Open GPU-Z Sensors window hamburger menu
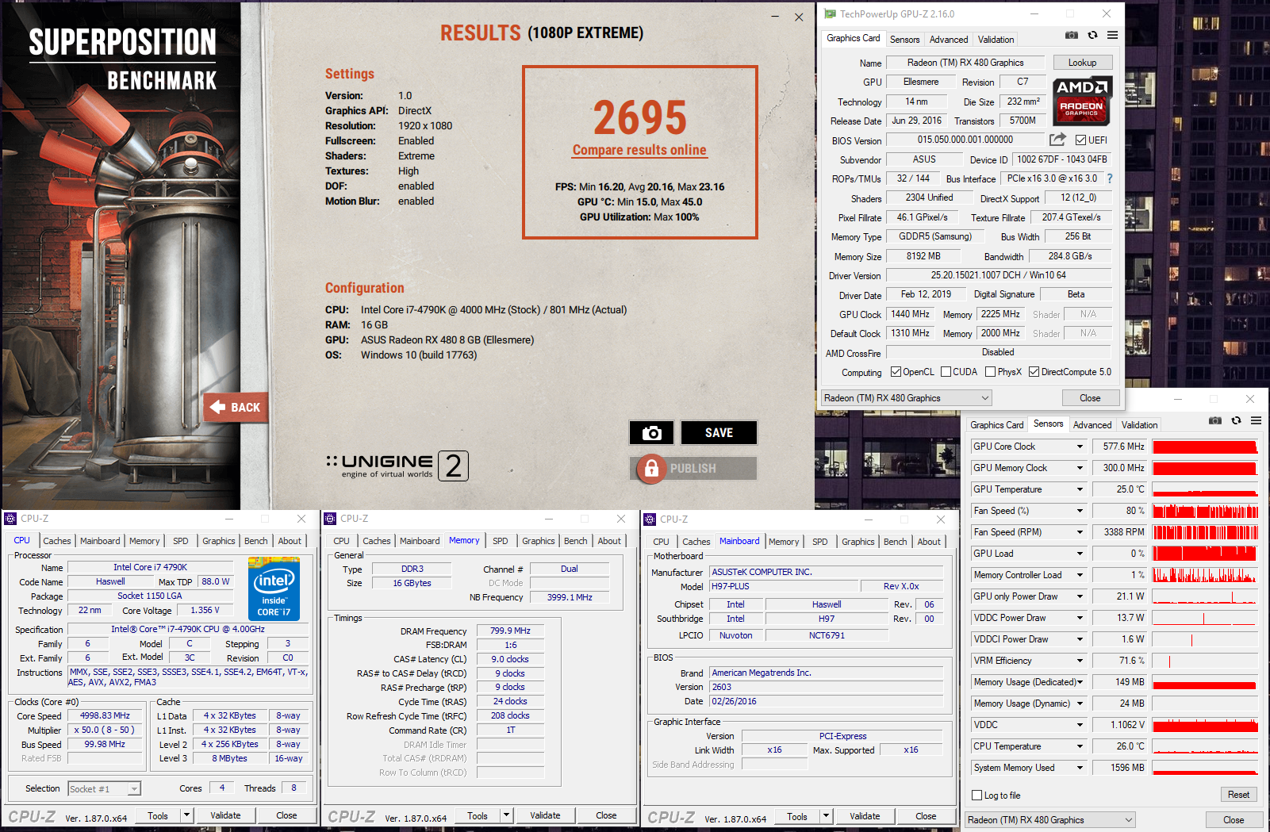The width and height of the screenshot is (1270, 832). pos(1257,420)
